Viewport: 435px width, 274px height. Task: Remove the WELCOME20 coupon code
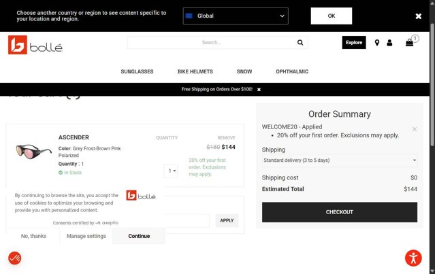(415, 129)
